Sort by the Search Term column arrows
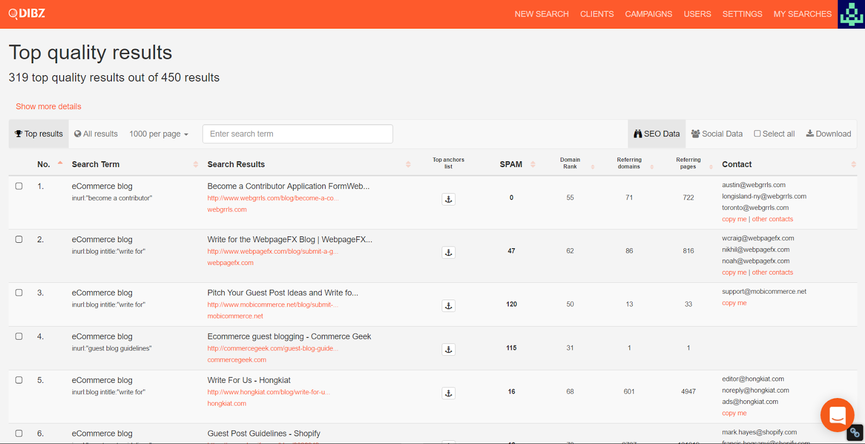This screenshot has width=865, height=444. pyautogui.click(x=196, y=164)
